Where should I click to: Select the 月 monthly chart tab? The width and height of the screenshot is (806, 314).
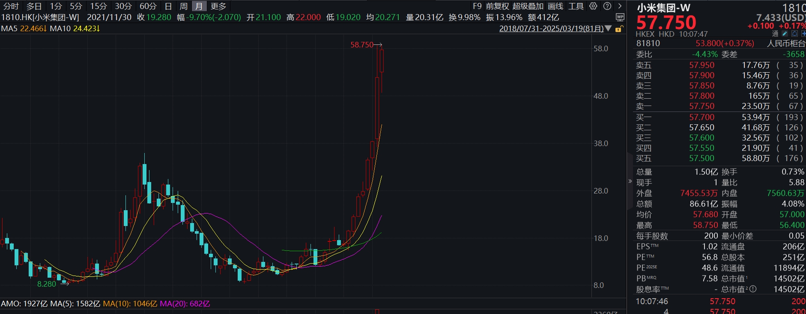click(199, 6)
